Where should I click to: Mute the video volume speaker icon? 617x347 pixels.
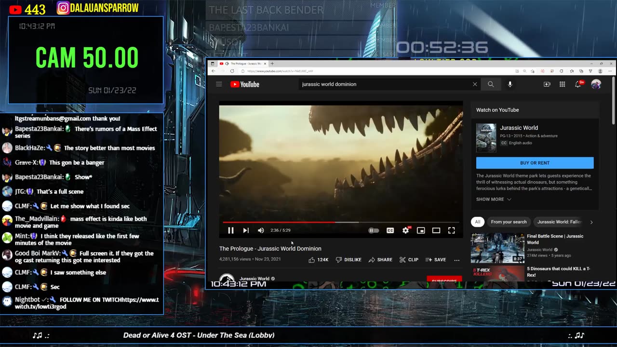click(x=261, y=230)
